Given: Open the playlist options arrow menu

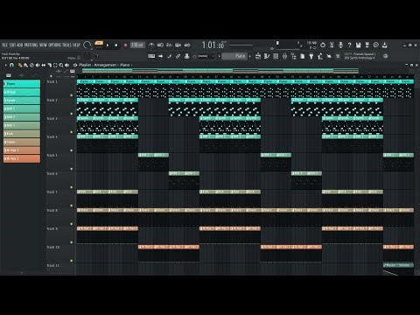Looking at the screenshot, I should [6, 65].
